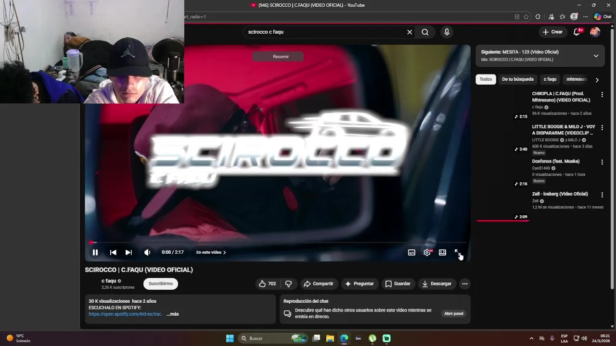The image size is (616, 346).
Task: Open File Explorer from the taskbar
Action: click(x=330, y=338)
